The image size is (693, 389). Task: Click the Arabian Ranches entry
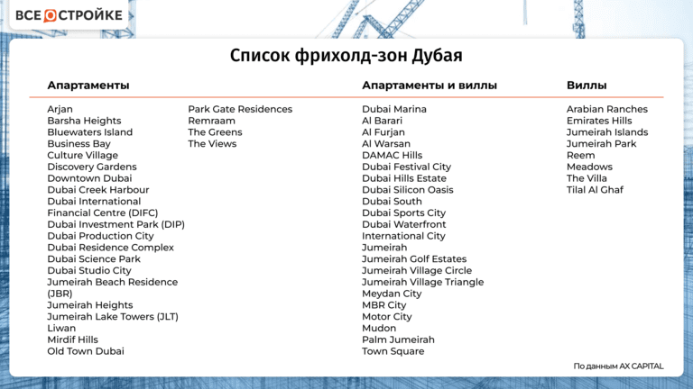point(606,109)
